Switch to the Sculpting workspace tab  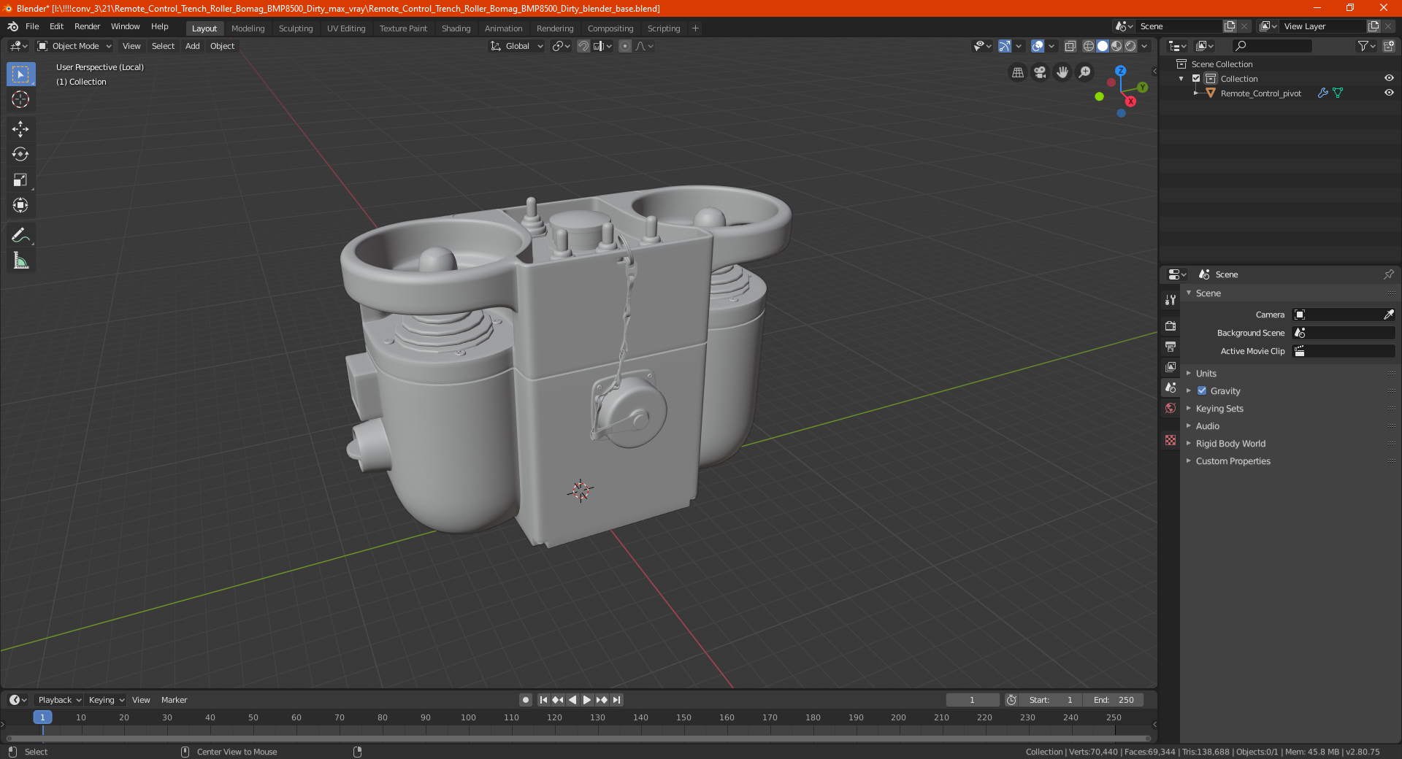[295, 28]
